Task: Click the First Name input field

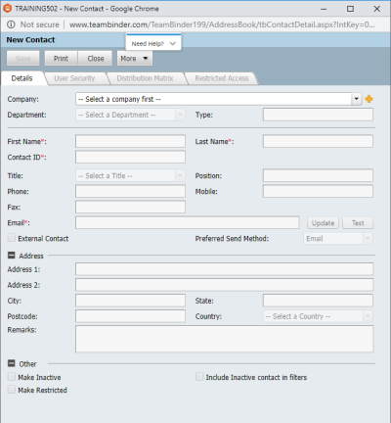Action: 130,141
